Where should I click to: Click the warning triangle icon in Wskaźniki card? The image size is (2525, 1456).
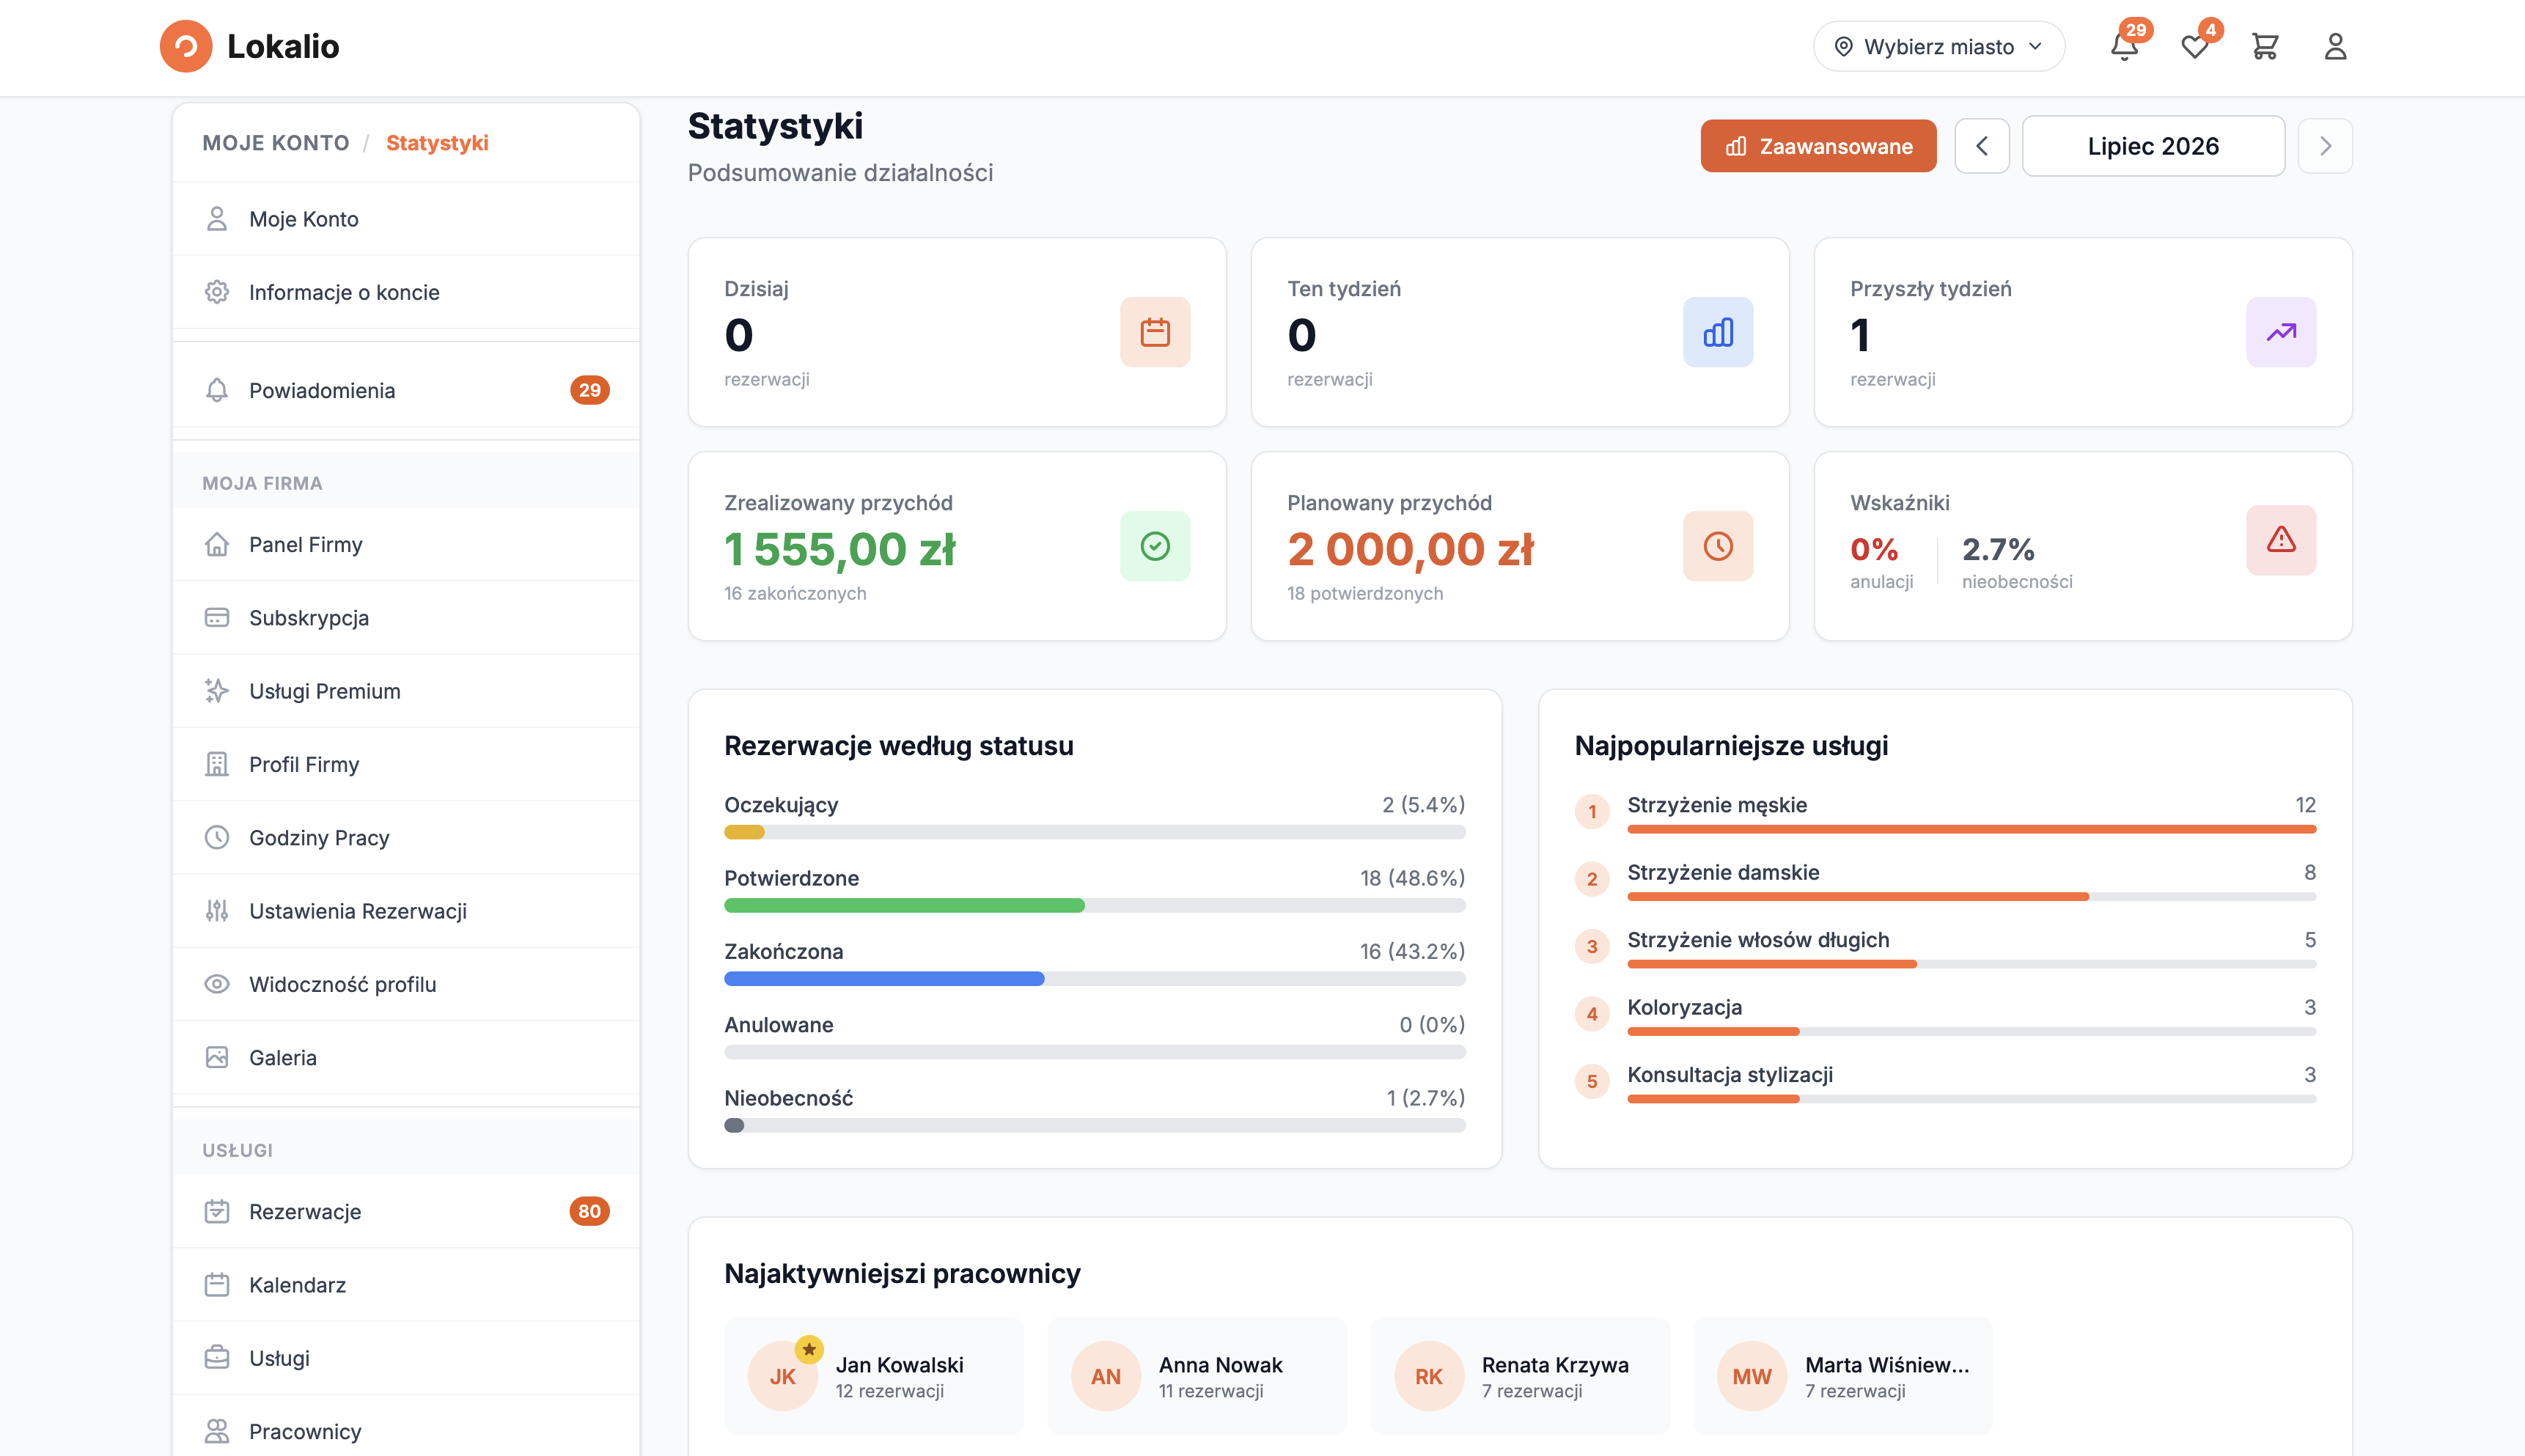pyautogui.click(x=2281, y=540)
